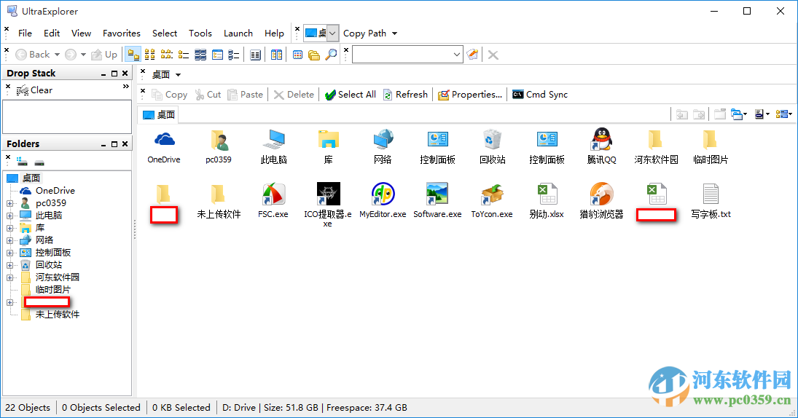Click inside the address input field
Screen dimensions: 798x418
click(x=402, y=55)
